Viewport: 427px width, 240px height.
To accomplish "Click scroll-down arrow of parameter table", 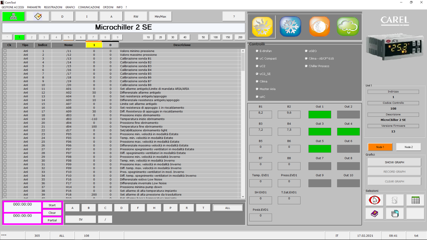I will pos(243,197).
